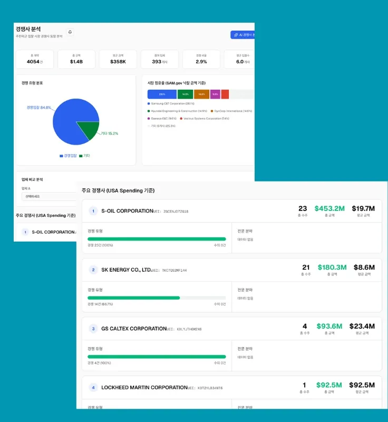Click the $93.6M total for GS CALTEX
388x422 pixels.
point(329,326)
